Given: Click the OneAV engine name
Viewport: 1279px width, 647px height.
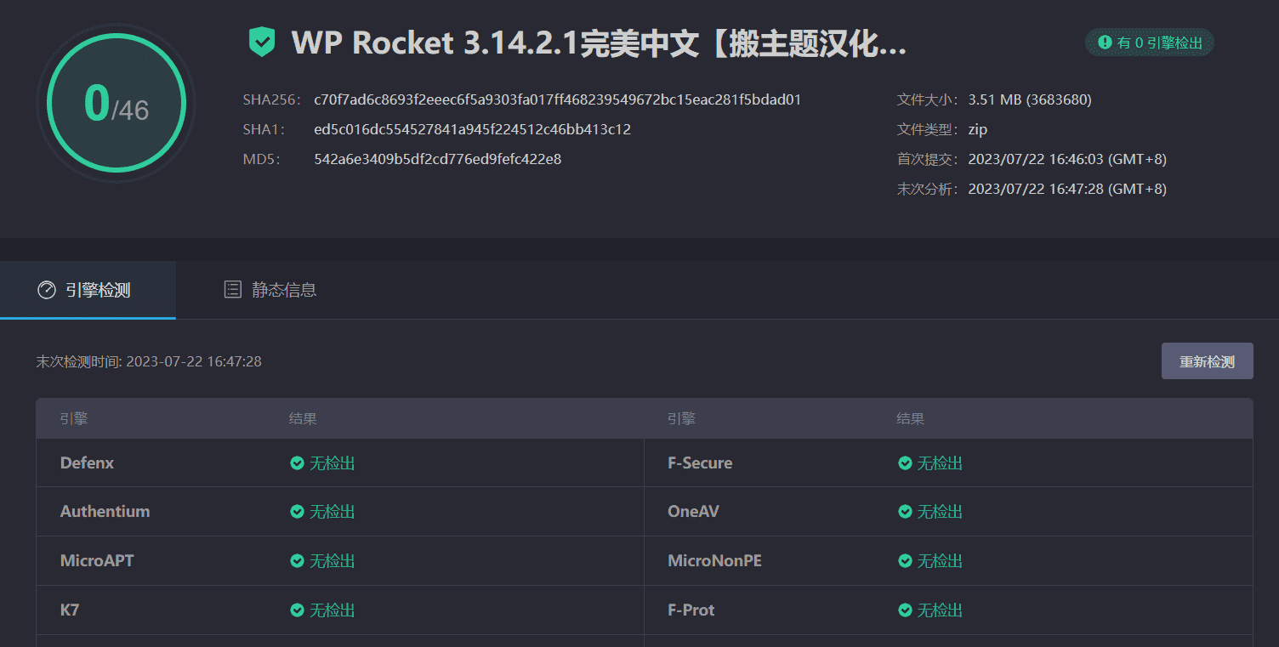Looking at the screenshot, I should click(x=693, y=512).
